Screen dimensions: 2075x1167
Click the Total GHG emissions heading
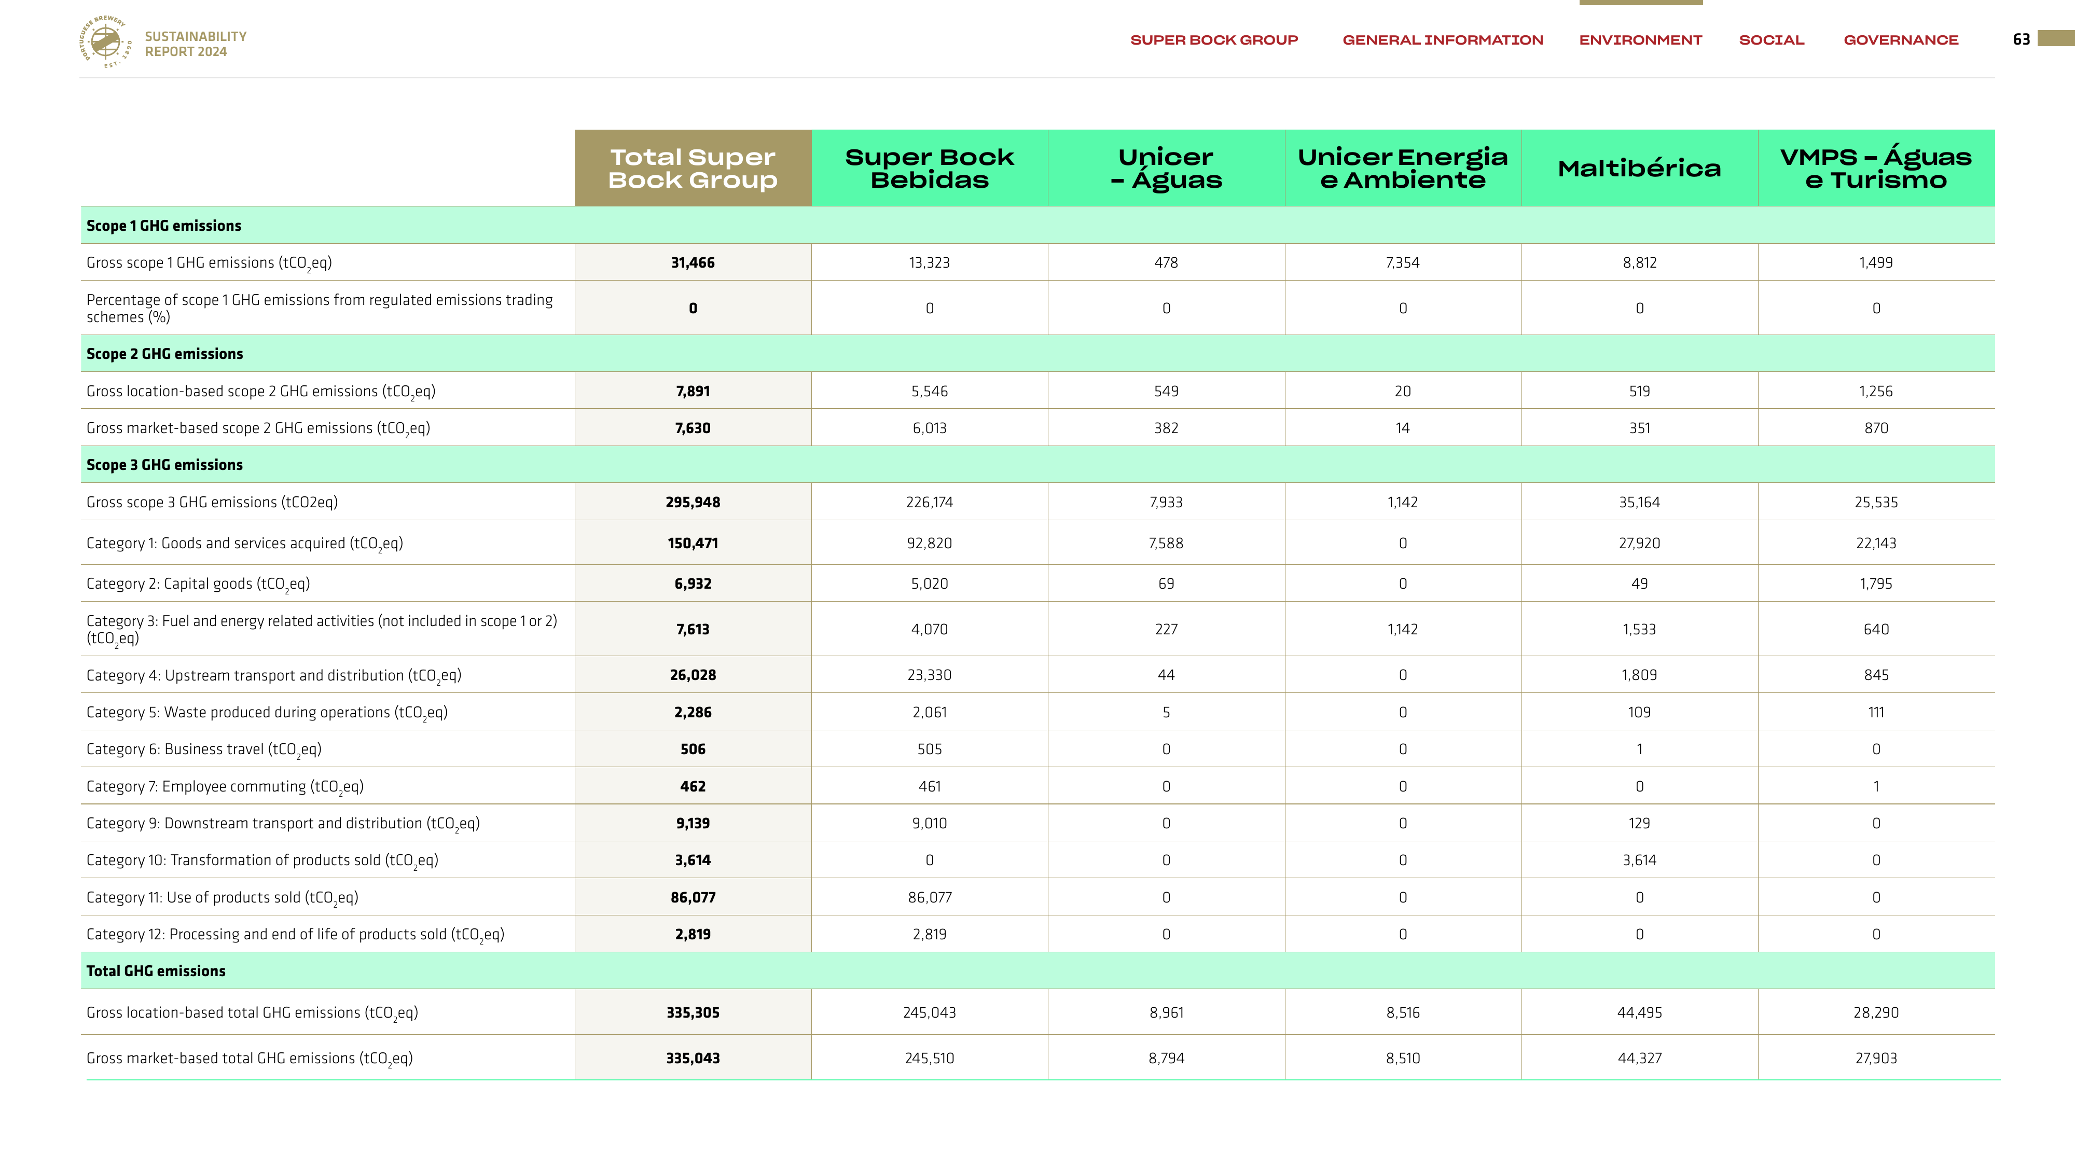click(x=156, y=971)
